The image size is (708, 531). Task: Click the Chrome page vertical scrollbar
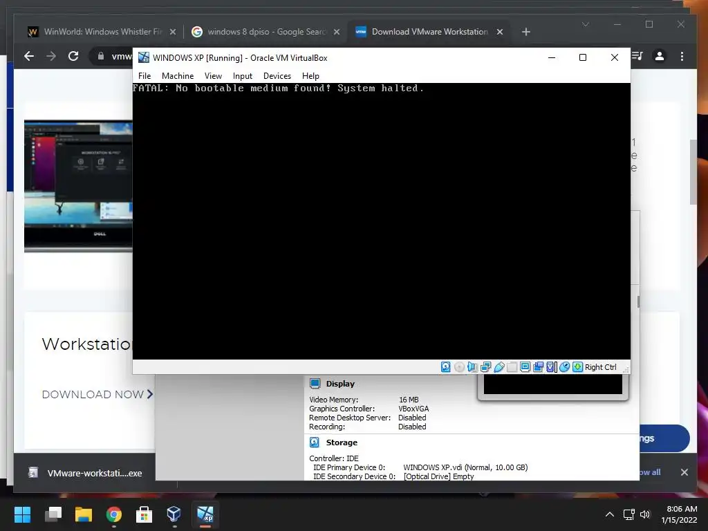pos(693,171)
